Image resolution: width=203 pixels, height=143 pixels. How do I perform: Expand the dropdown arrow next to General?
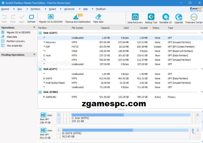(14, 9)
